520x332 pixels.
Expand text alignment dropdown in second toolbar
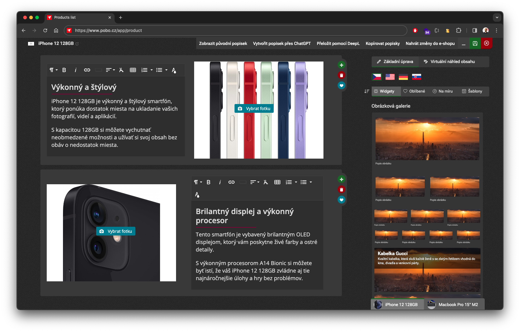pyautogui.click(x=255, y=182)
